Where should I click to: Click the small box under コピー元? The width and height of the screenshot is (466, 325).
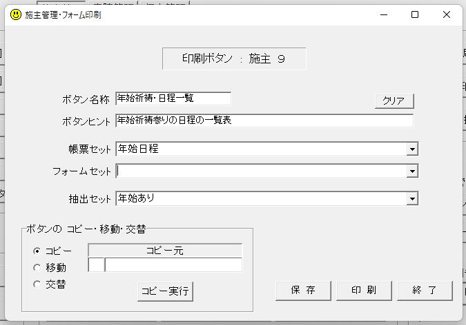coord(96,265)
